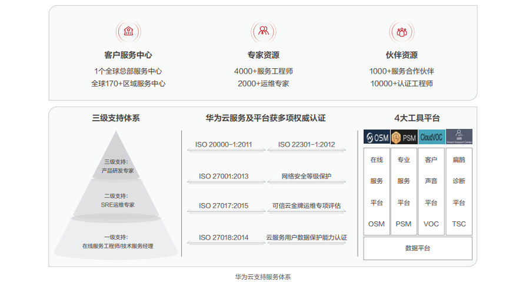Click the Tenant Support Center logo tile
526x282 pixels.
(x=459, y=137)
